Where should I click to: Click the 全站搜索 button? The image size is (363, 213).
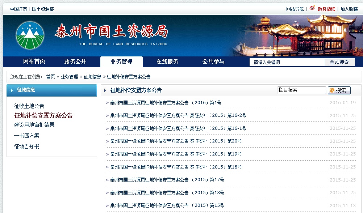(339, 62)
